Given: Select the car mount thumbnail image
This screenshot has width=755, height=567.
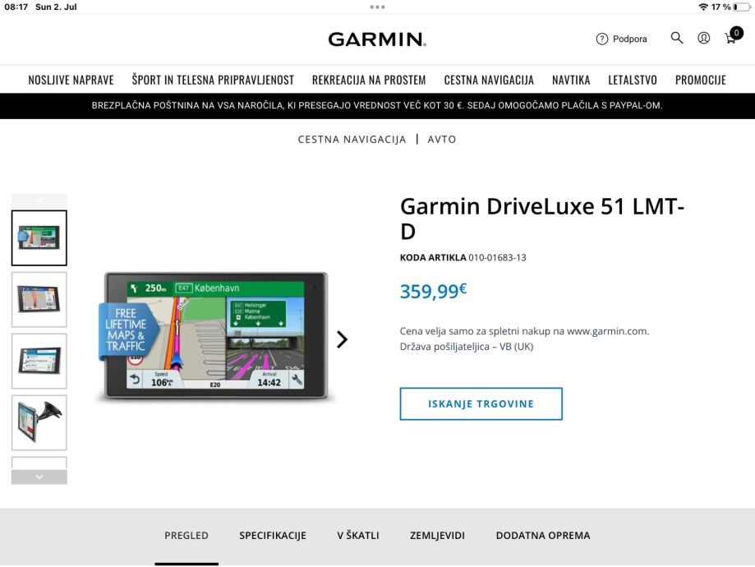Looking at the screenshot, I should [39, 422].
